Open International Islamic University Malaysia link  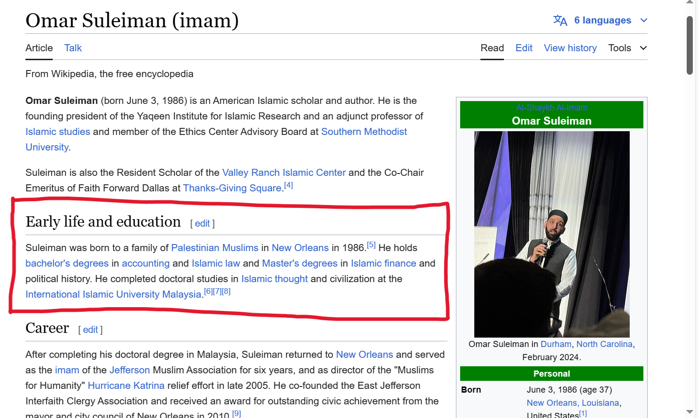113,294
